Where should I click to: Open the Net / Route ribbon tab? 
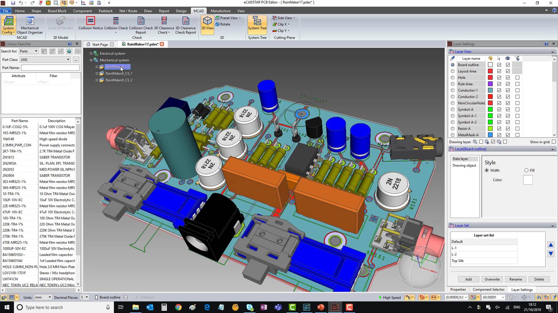128,11
